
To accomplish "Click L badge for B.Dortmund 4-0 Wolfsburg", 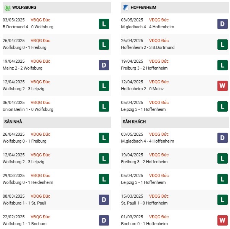I will (104, 24).
